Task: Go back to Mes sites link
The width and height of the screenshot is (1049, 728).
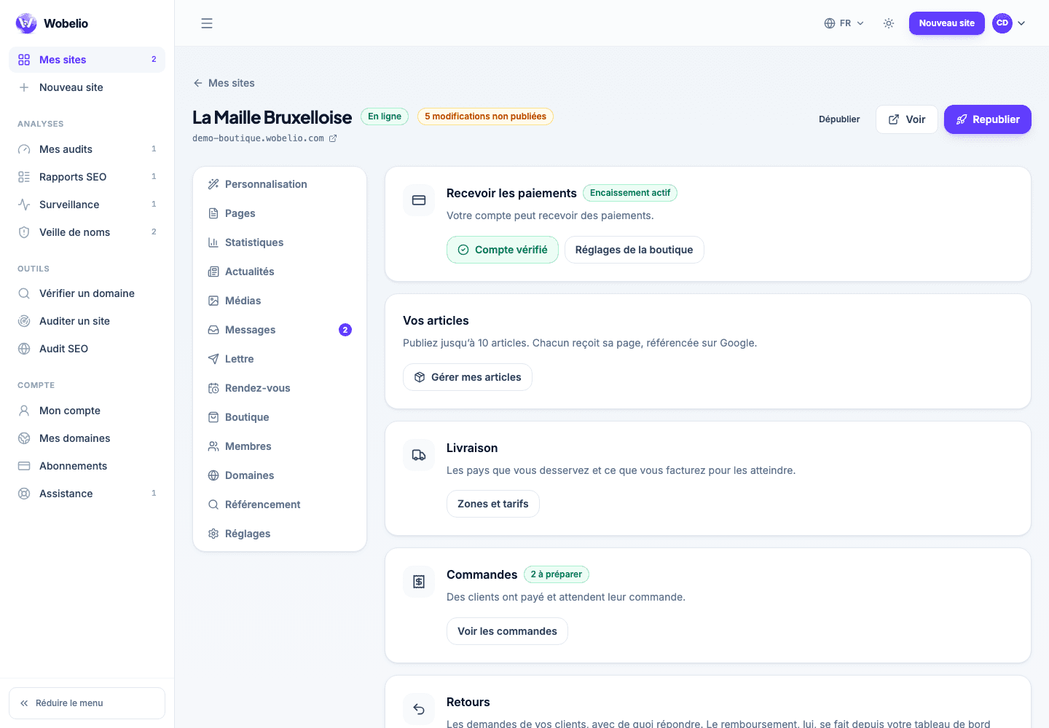Action: (224, 83)
